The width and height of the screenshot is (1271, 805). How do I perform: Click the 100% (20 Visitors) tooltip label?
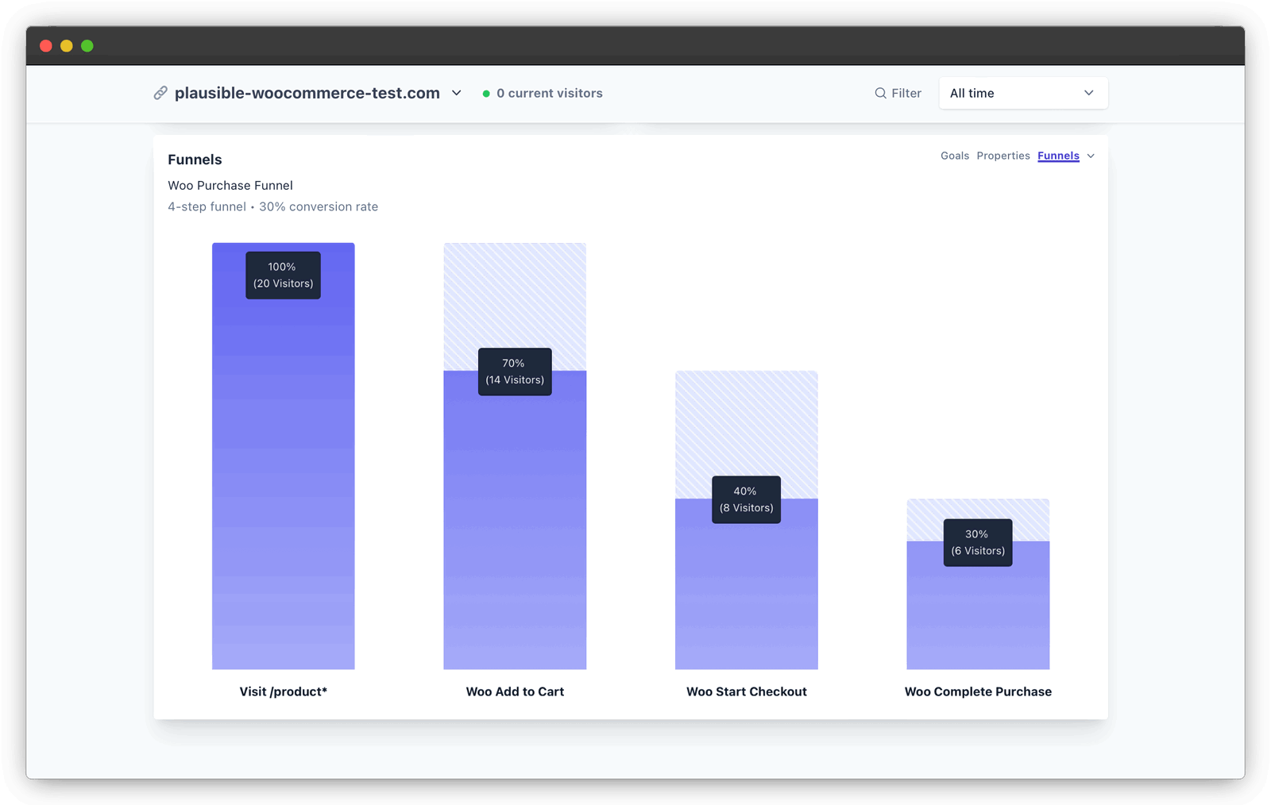[283, 275]
